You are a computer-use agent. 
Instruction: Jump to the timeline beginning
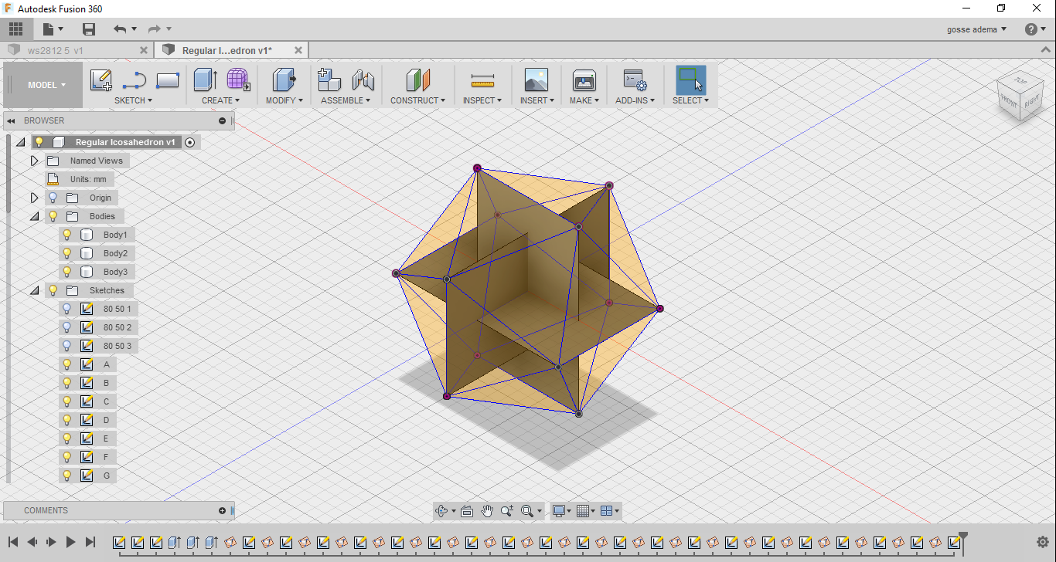(13, 542)
